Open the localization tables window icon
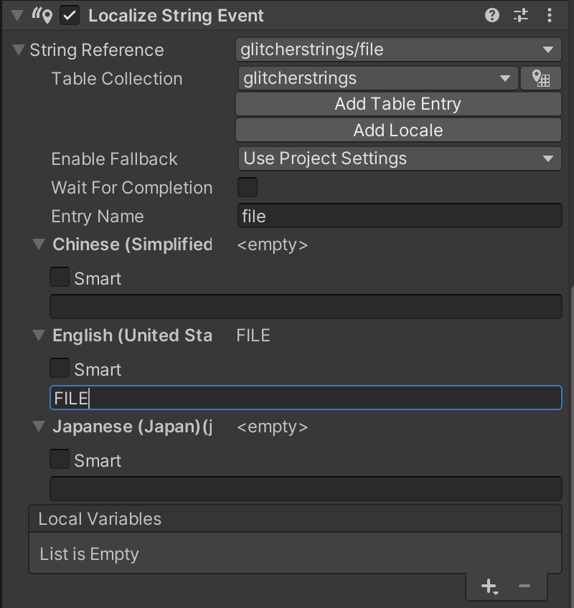The image size is (574, 608). point(540,78)
